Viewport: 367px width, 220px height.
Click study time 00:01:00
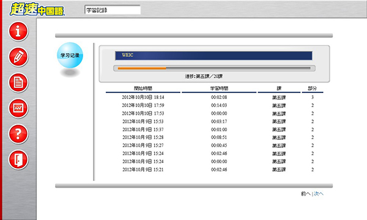(219, 130)
